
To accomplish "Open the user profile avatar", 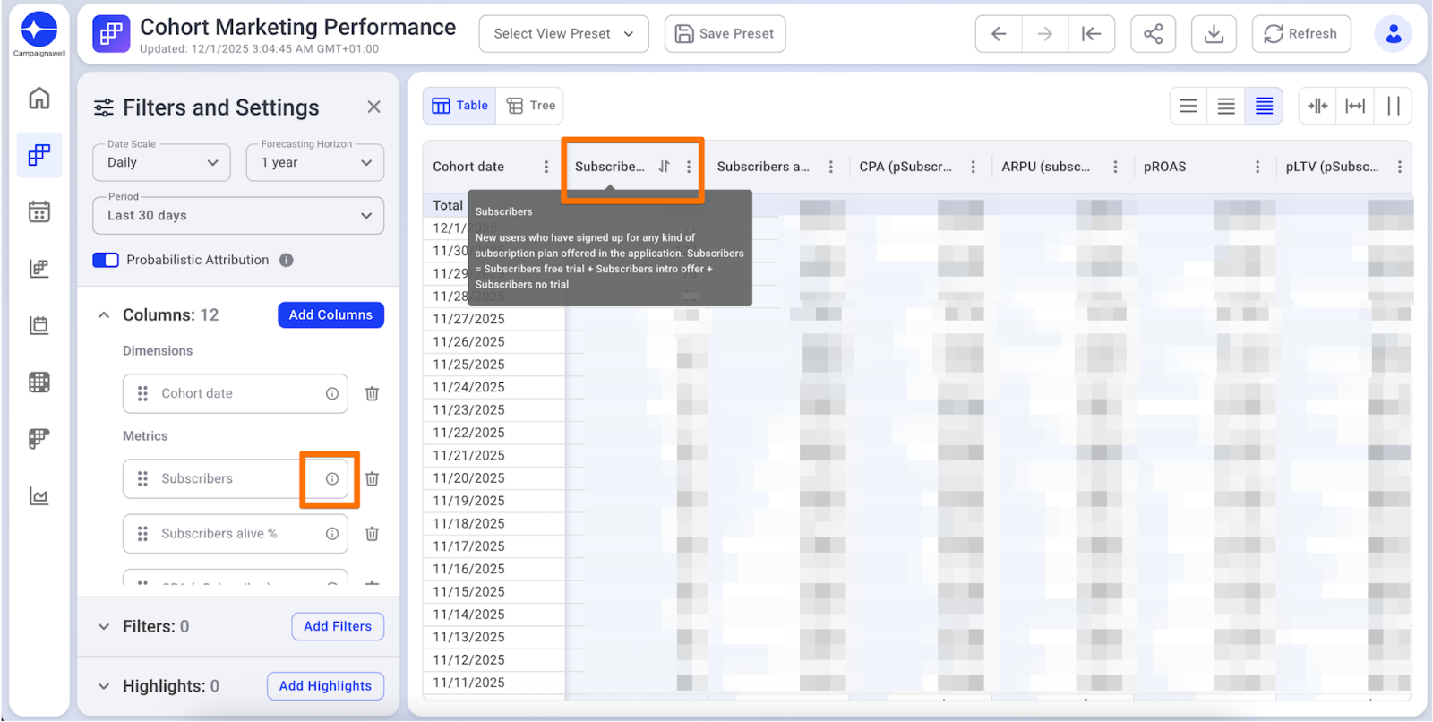I will click(1393, 34).
